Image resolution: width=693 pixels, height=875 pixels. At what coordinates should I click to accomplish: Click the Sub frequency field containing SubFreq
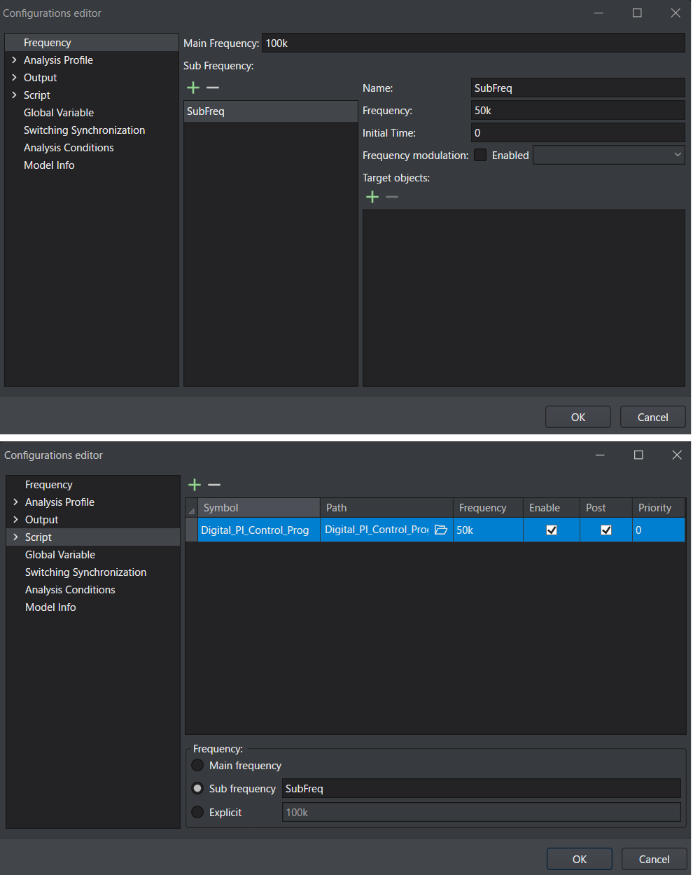tap(482, 788)
